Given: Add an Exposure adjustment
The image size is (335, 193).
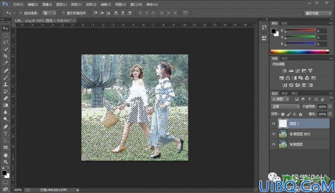Looking at the screenshot, I should pyautogui.click(x=304, y=71).
